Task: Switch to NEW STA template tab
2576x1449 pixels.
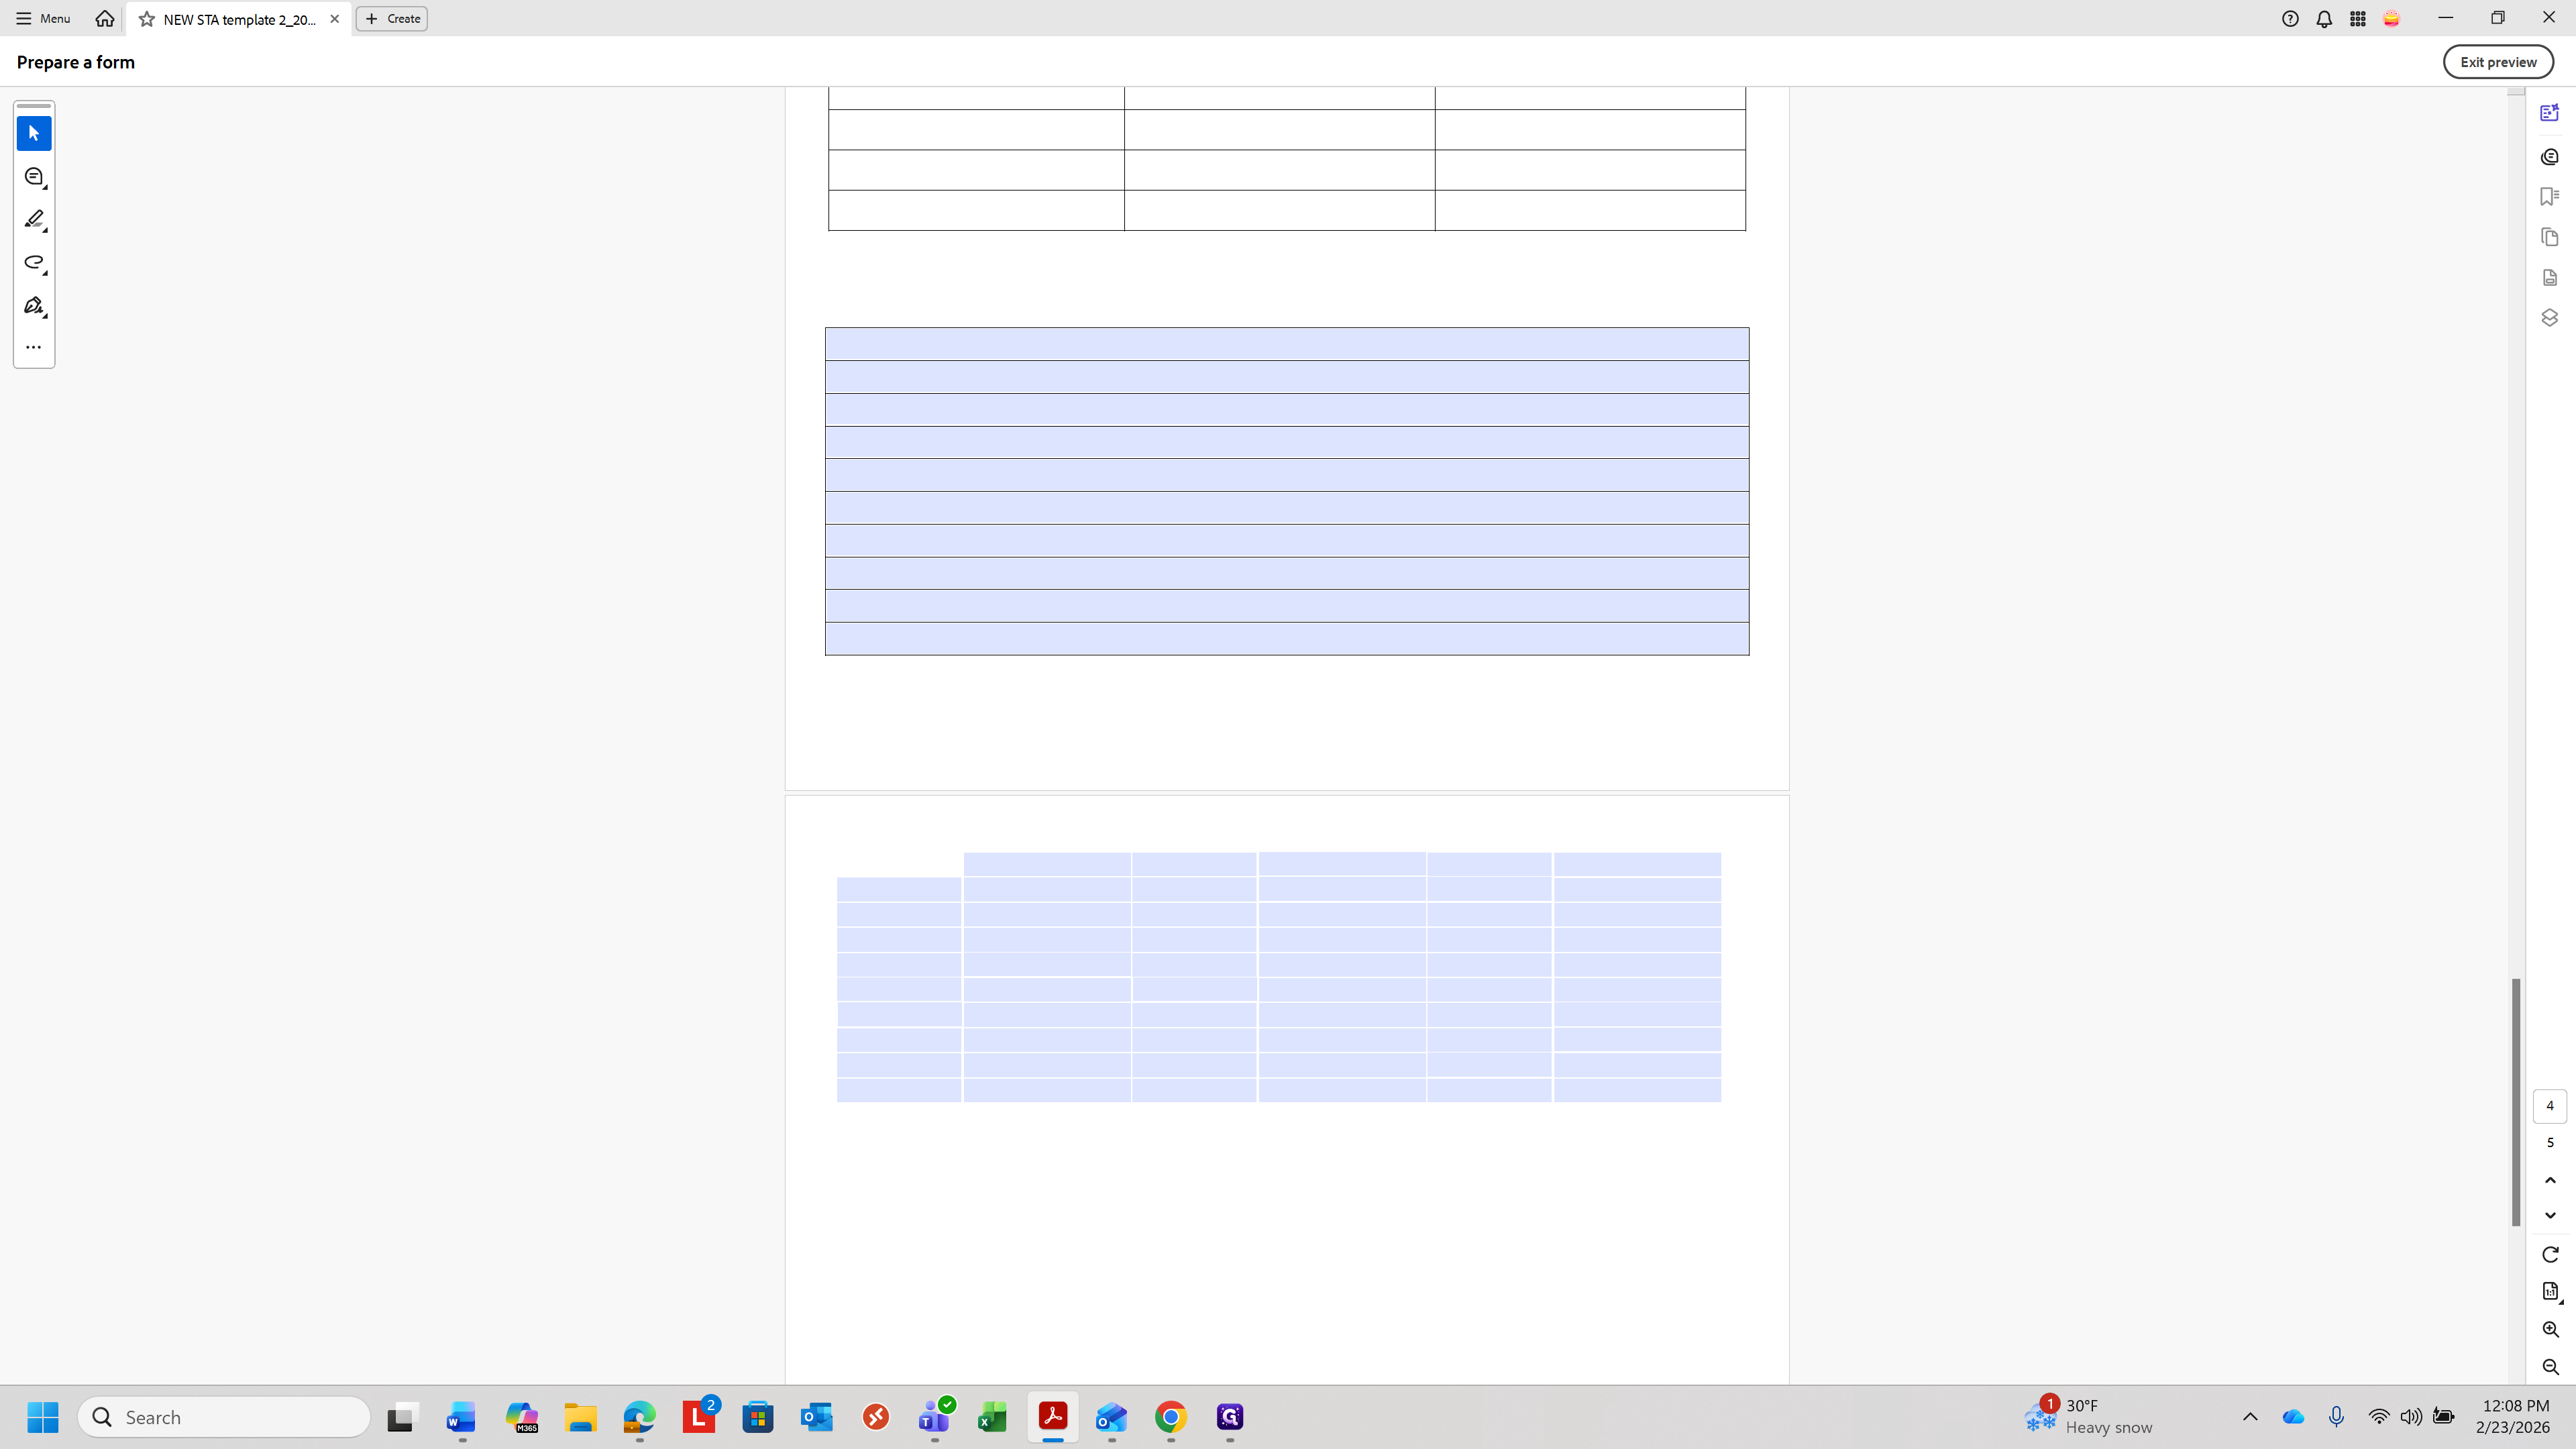Action: [238, 19]
